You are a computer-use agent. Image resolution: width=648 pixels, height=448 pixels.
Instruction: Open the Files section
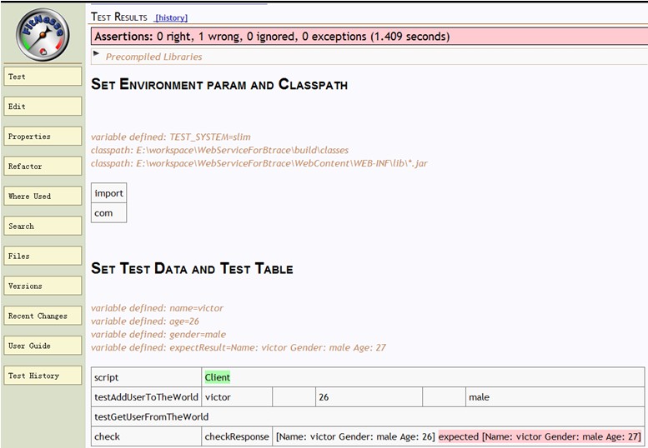[x=43, y=256]
